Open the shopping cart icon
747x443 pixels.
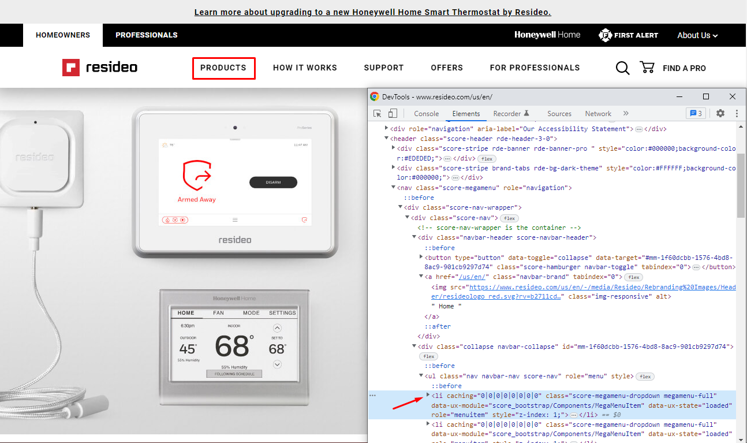point(647,68)
